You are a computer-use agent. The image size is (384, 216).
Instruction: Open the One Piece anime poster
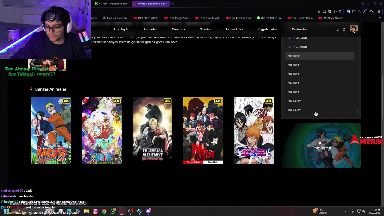102,130
